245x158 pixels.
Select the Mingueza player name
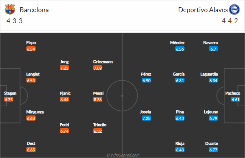click(x=35, y=112)
